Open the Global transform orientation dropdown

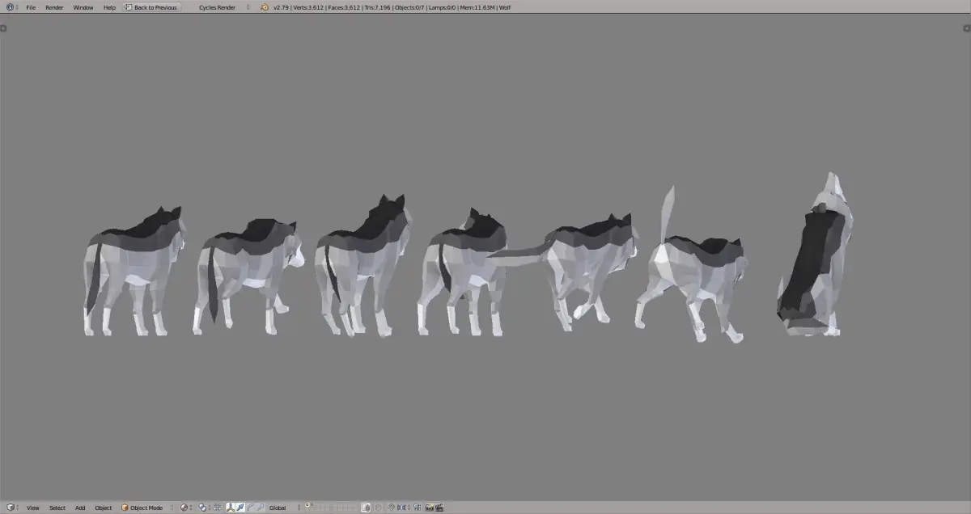pos(282,508)
